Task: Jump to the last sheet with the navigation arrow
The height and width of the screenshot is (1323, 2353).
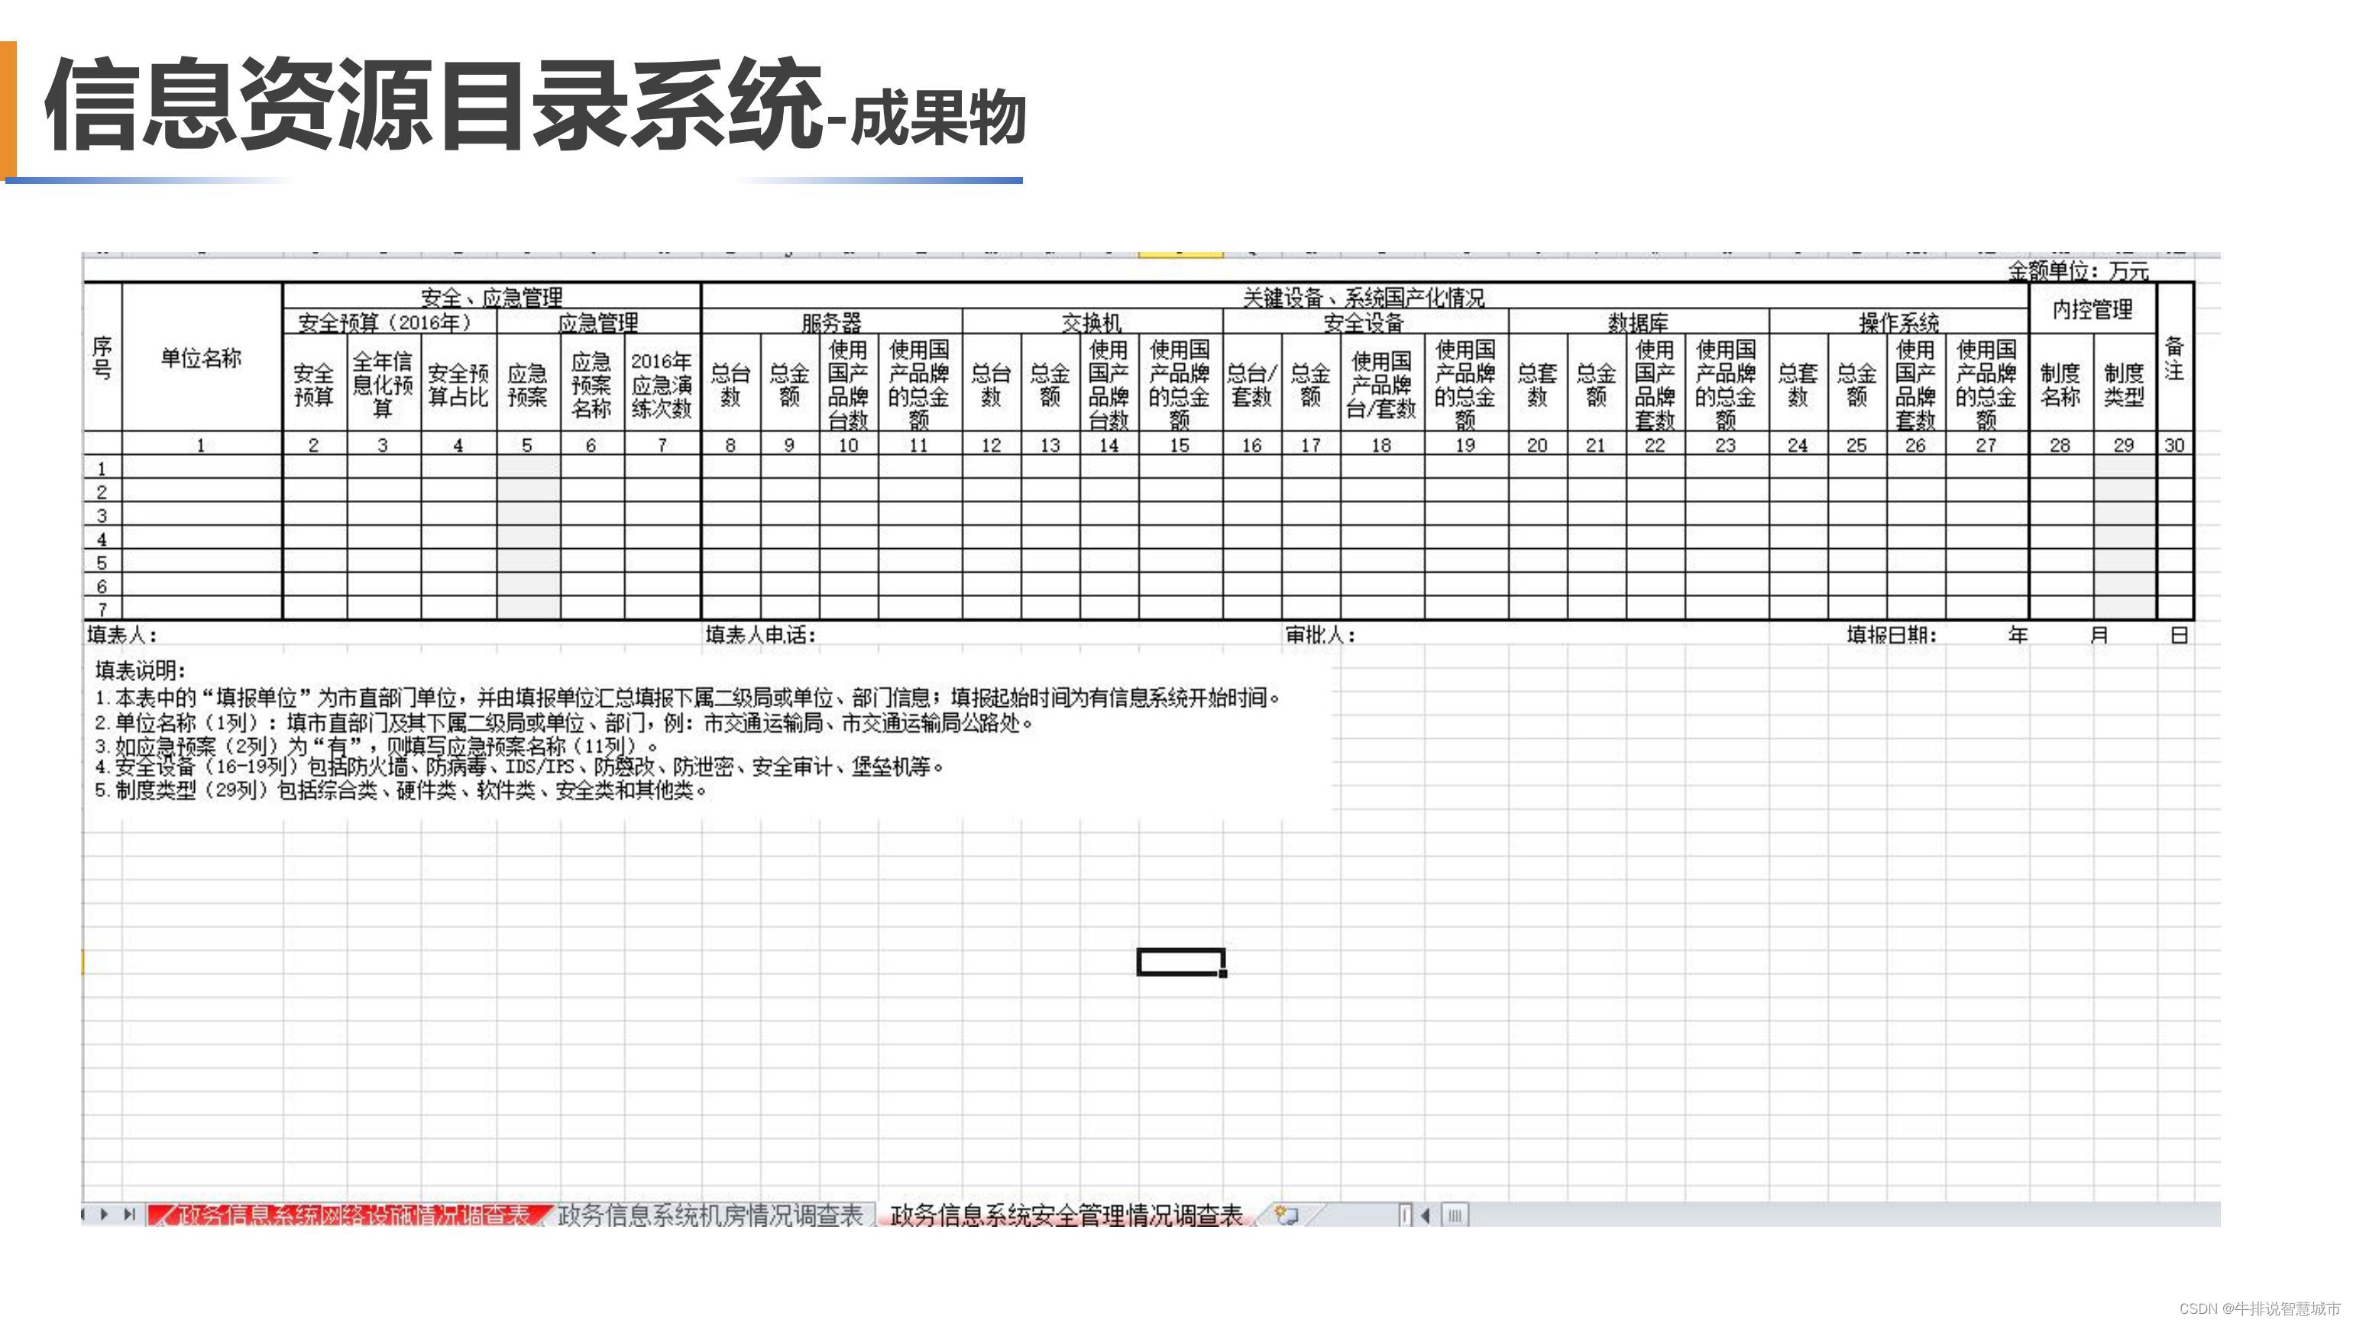Action: [x=130, y=1215]
